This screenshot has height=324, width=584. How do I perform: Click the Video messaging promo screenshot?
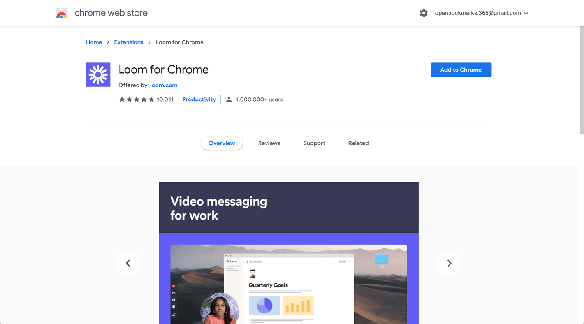click(288, 253)
